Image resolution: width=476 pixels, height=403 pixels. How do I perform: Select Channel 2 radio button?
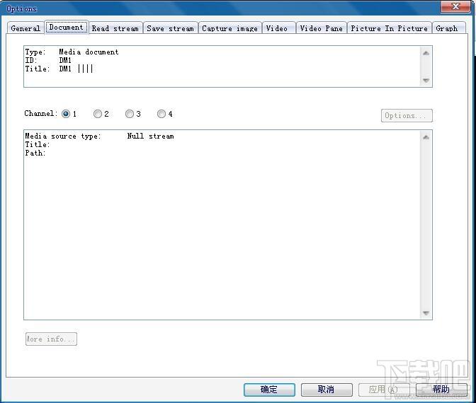pyautogui.click(x=98, y=114)
